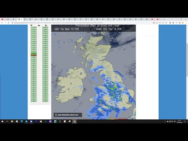Reload the weather outlook page
188x141 pixels.
tap(8, 23)
